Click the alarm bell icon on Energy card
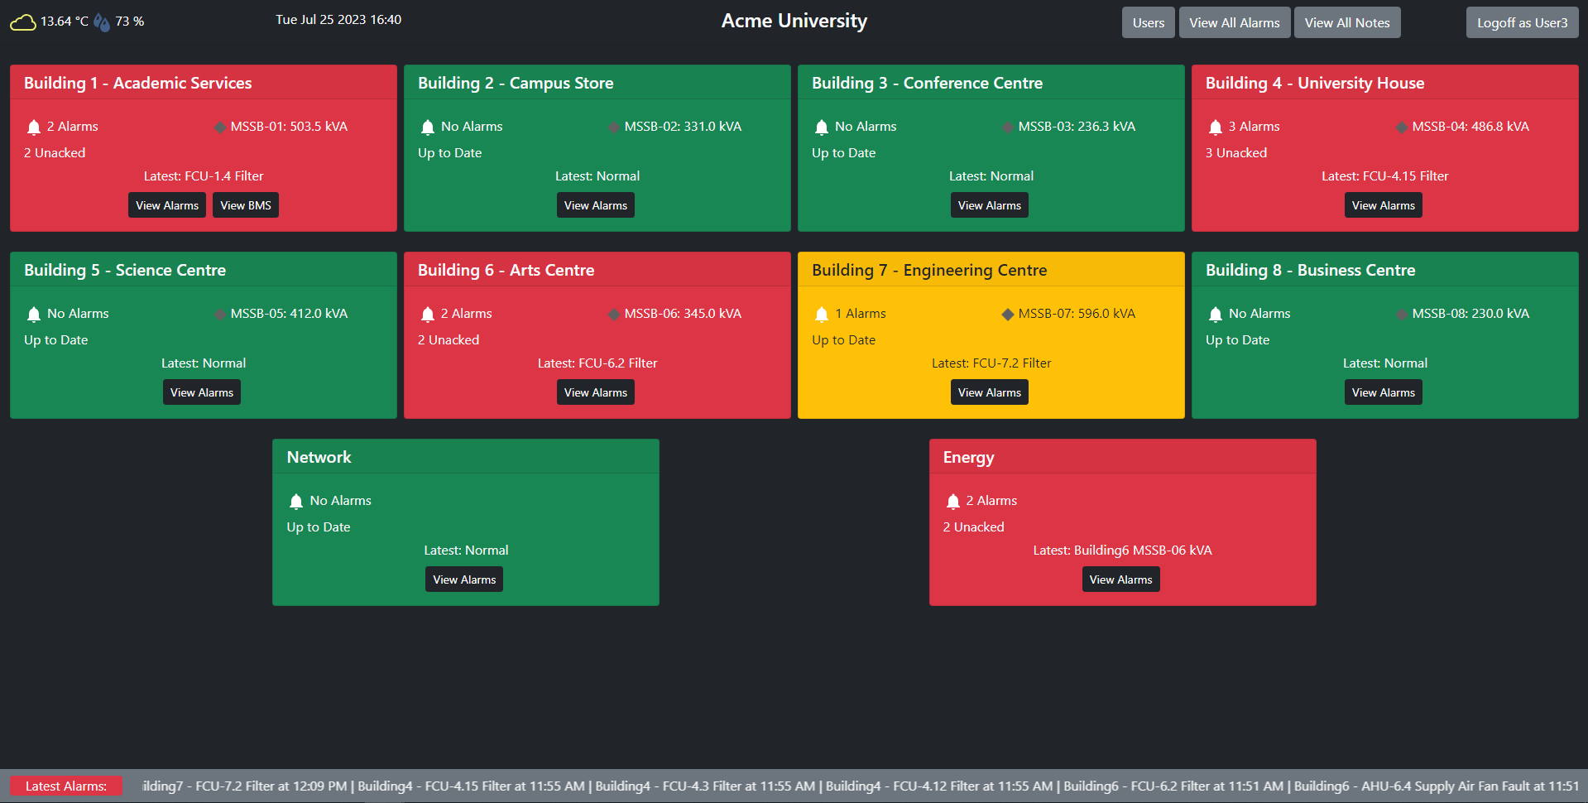 pyautogui.click(x=952, y=501)
